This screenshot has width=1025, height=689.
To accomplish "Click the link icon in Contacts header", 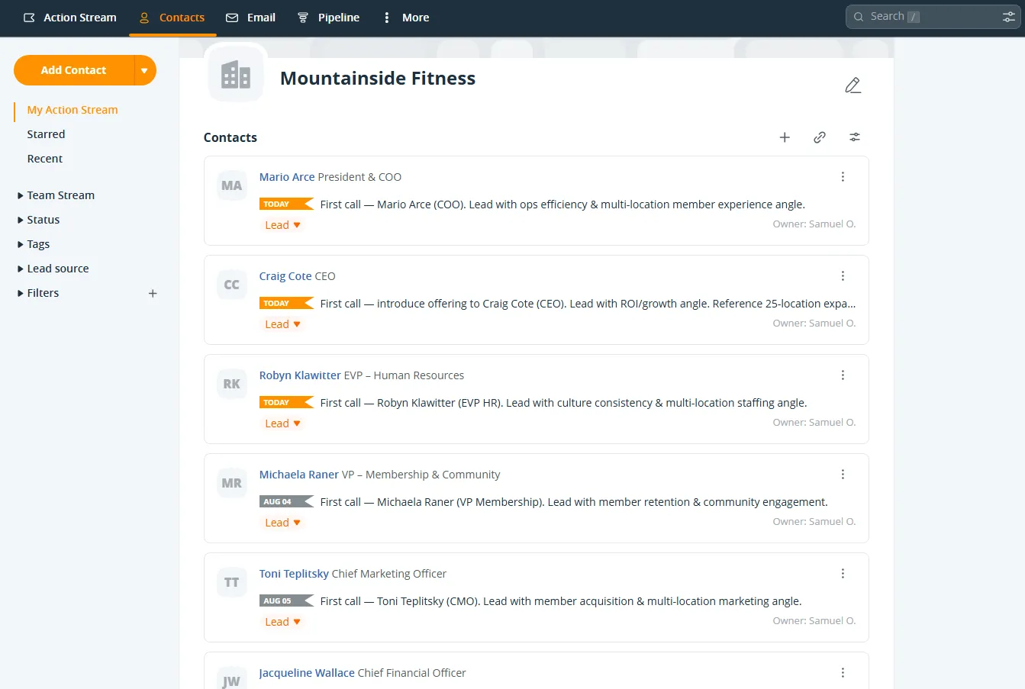I will click(x=820, y=137).
